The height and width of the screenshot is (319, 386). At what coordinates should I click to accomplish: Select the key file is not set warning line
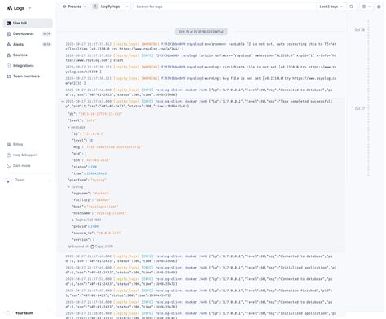pos(201,81)
